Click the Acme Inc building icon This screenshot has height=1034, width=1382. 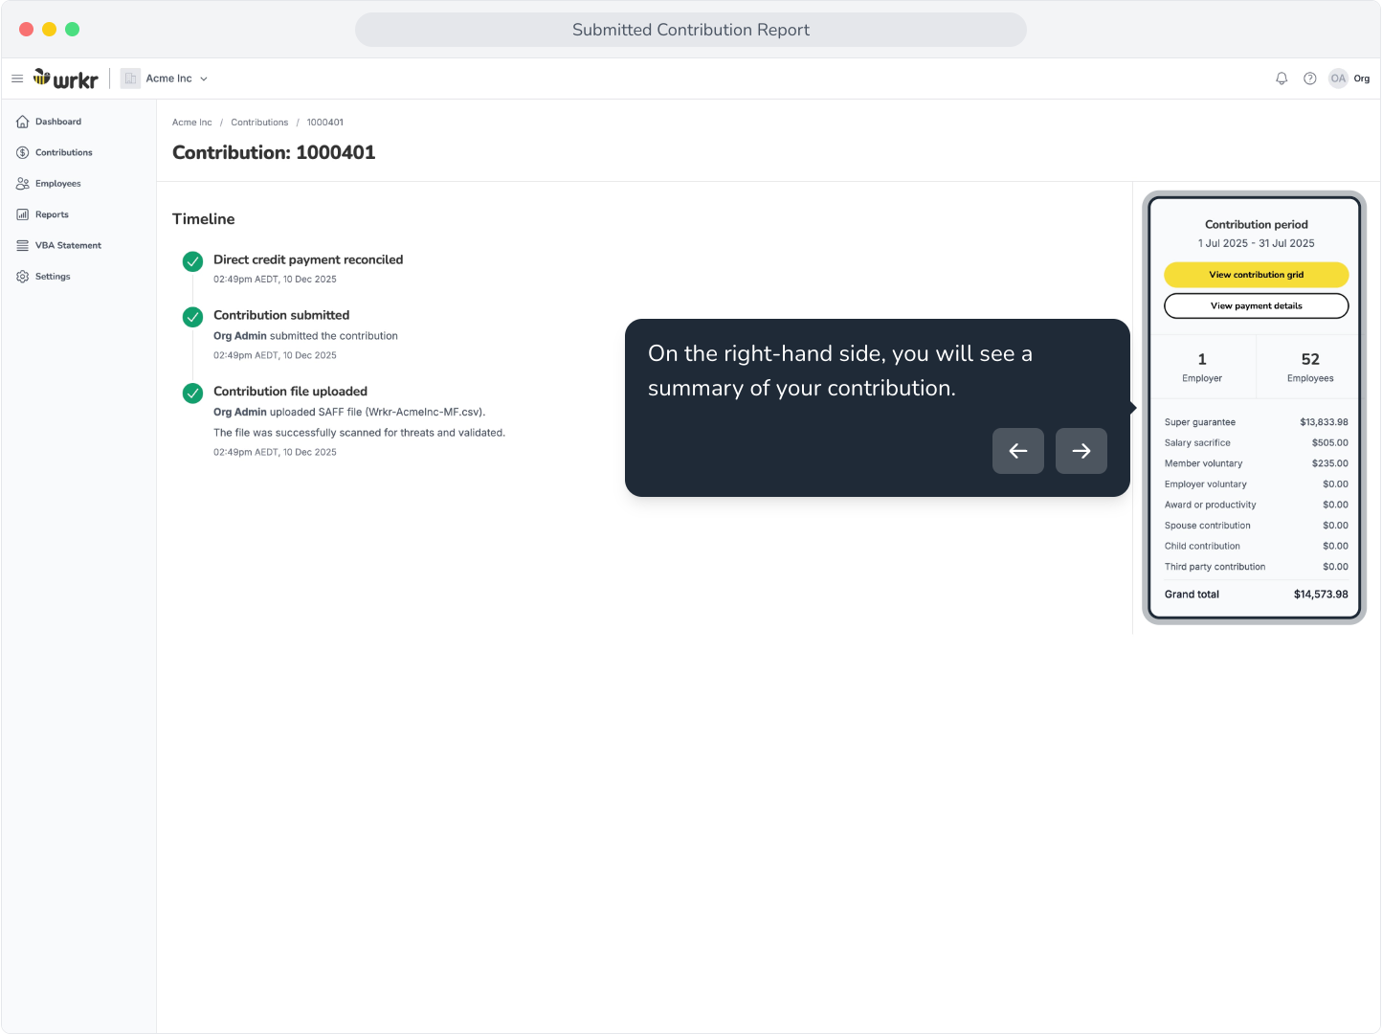tap(130, 79)
